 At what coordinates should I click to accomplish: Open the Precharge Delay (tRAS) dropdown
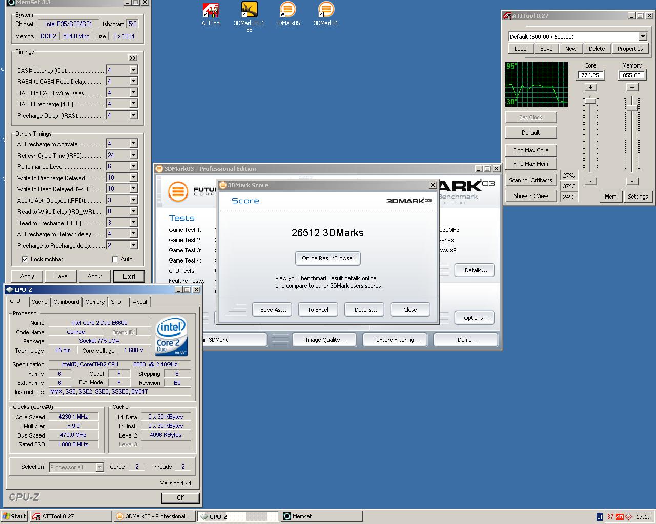pyautogui.click(x=133, y=115)
